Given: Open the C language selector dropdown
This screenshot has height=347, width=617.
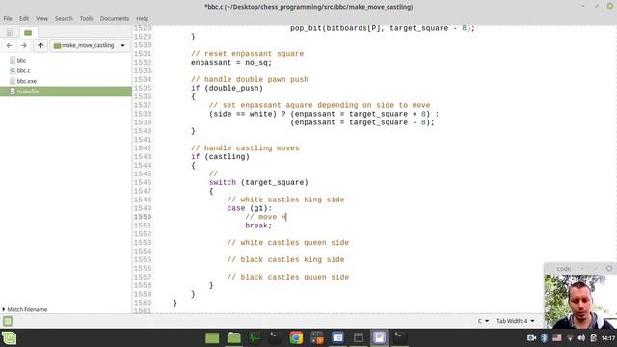Looking at the screenshot, I should pos(483,321).
